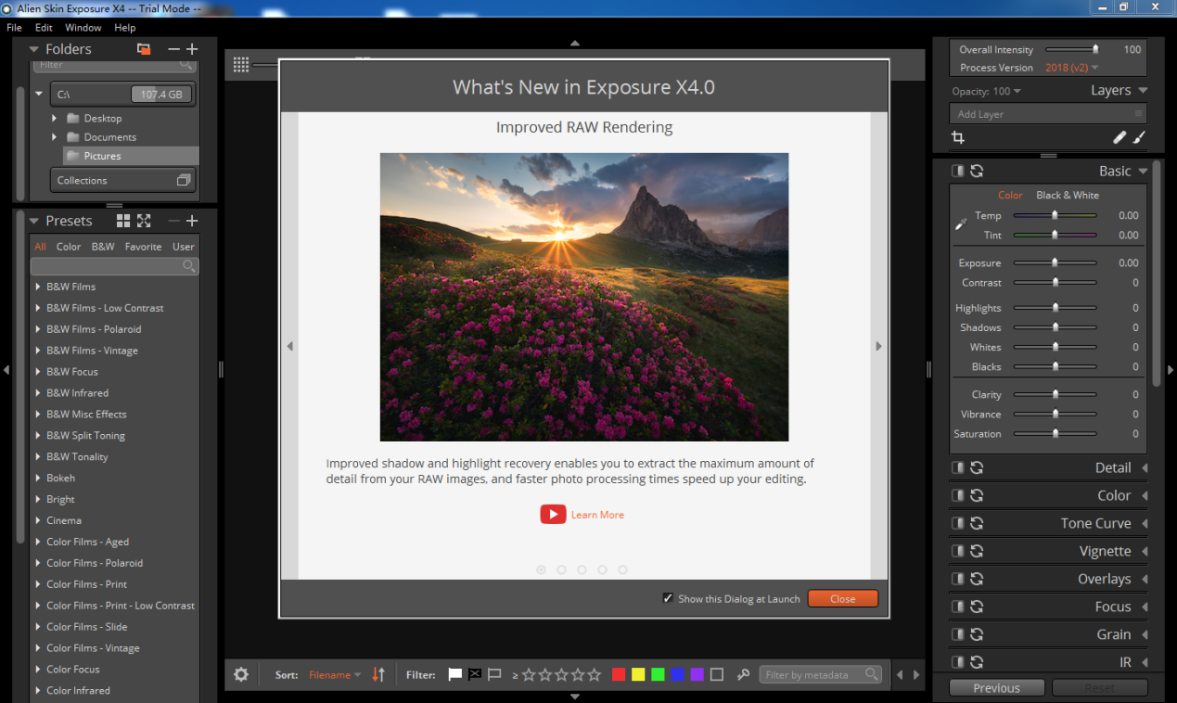The height and width of the screenshot is (703, 1177).
Task: Switch presets to the B&W tab
Action: tap(103, 247)
